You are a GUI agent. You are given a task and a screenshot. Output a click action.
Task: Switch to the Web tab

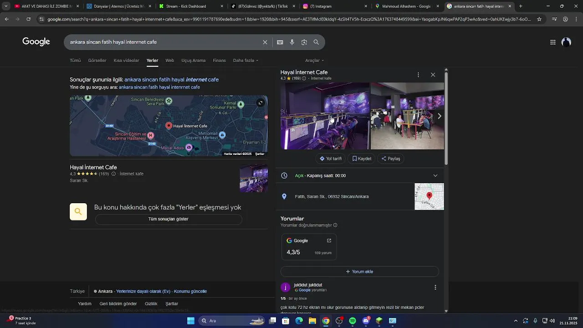tap(169, 61)
